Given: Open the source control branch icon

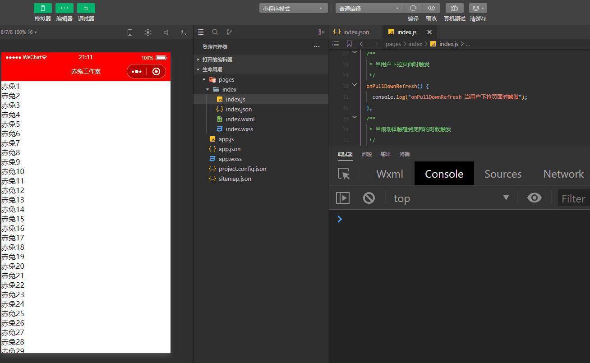Looking at the screenshot, I should coord(229,32).
